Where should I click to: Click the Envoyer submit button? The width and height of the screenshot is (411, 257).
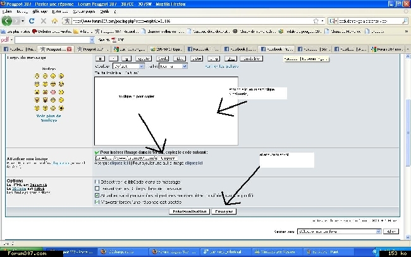[x=223, y=211]
